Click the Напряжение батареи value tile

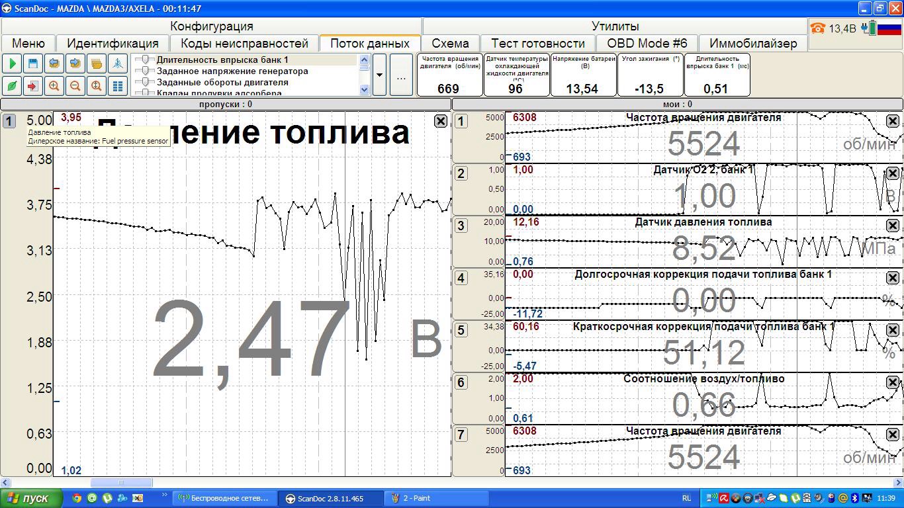pos(584,75)
